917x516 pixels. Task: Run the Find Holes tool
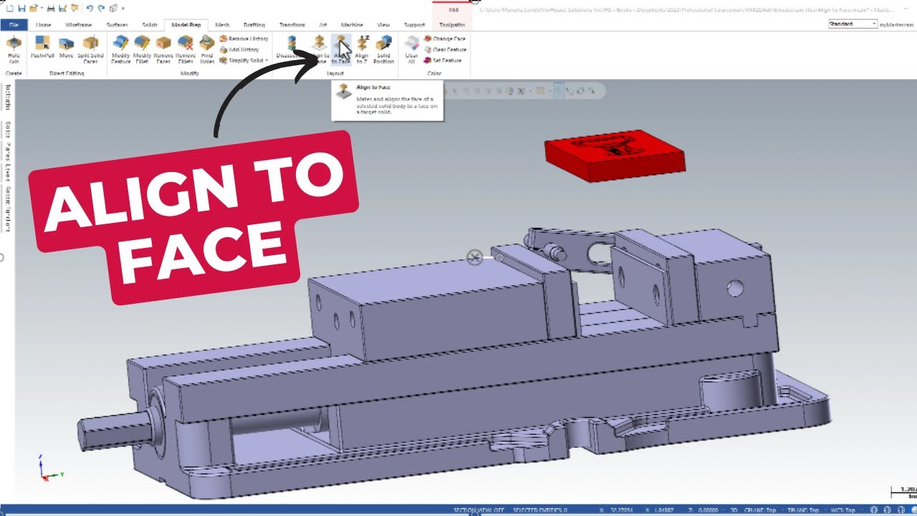point(207,49)
